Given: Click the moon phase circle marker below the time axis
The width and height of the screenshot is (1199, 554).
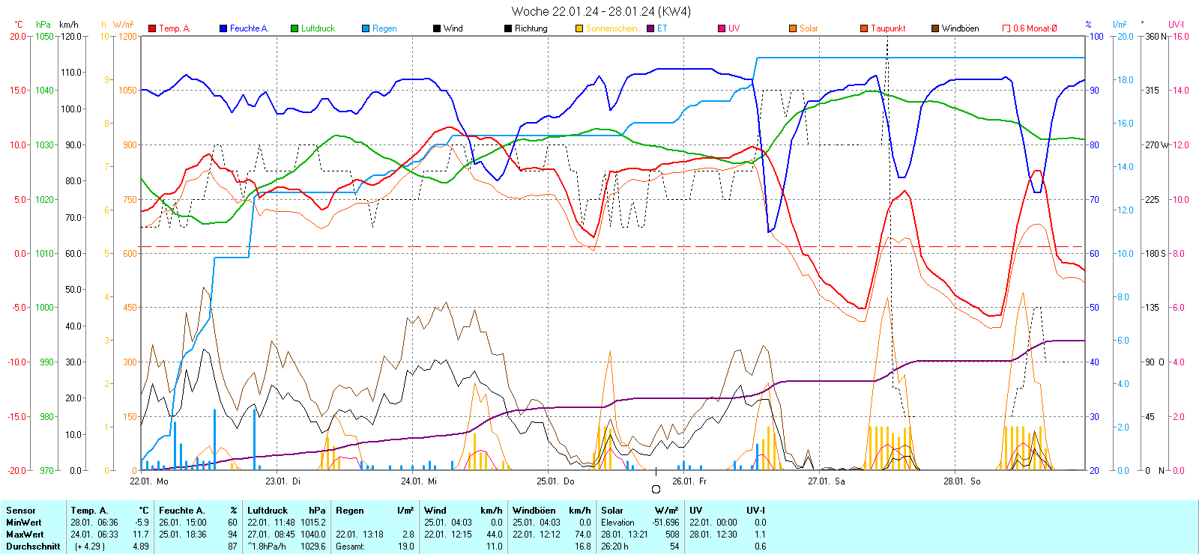Looking at the screenshot, I should 656,490.
